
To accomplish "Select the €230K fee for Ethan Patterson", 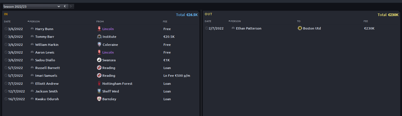I will [369, 28].
